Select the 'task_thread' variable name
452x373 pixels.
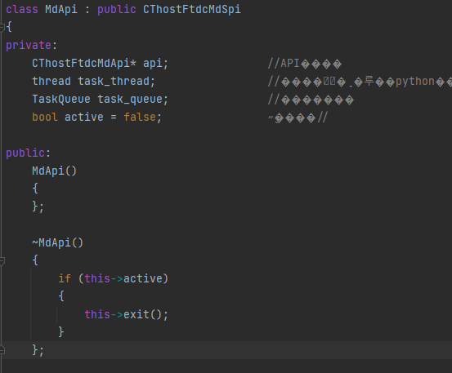[x=114, y=81]
